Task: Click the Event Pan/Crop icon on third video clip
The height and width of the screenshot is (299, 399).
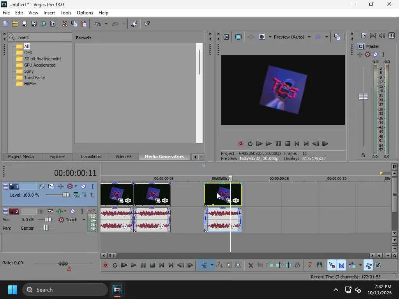Action: tap(228, 201)
